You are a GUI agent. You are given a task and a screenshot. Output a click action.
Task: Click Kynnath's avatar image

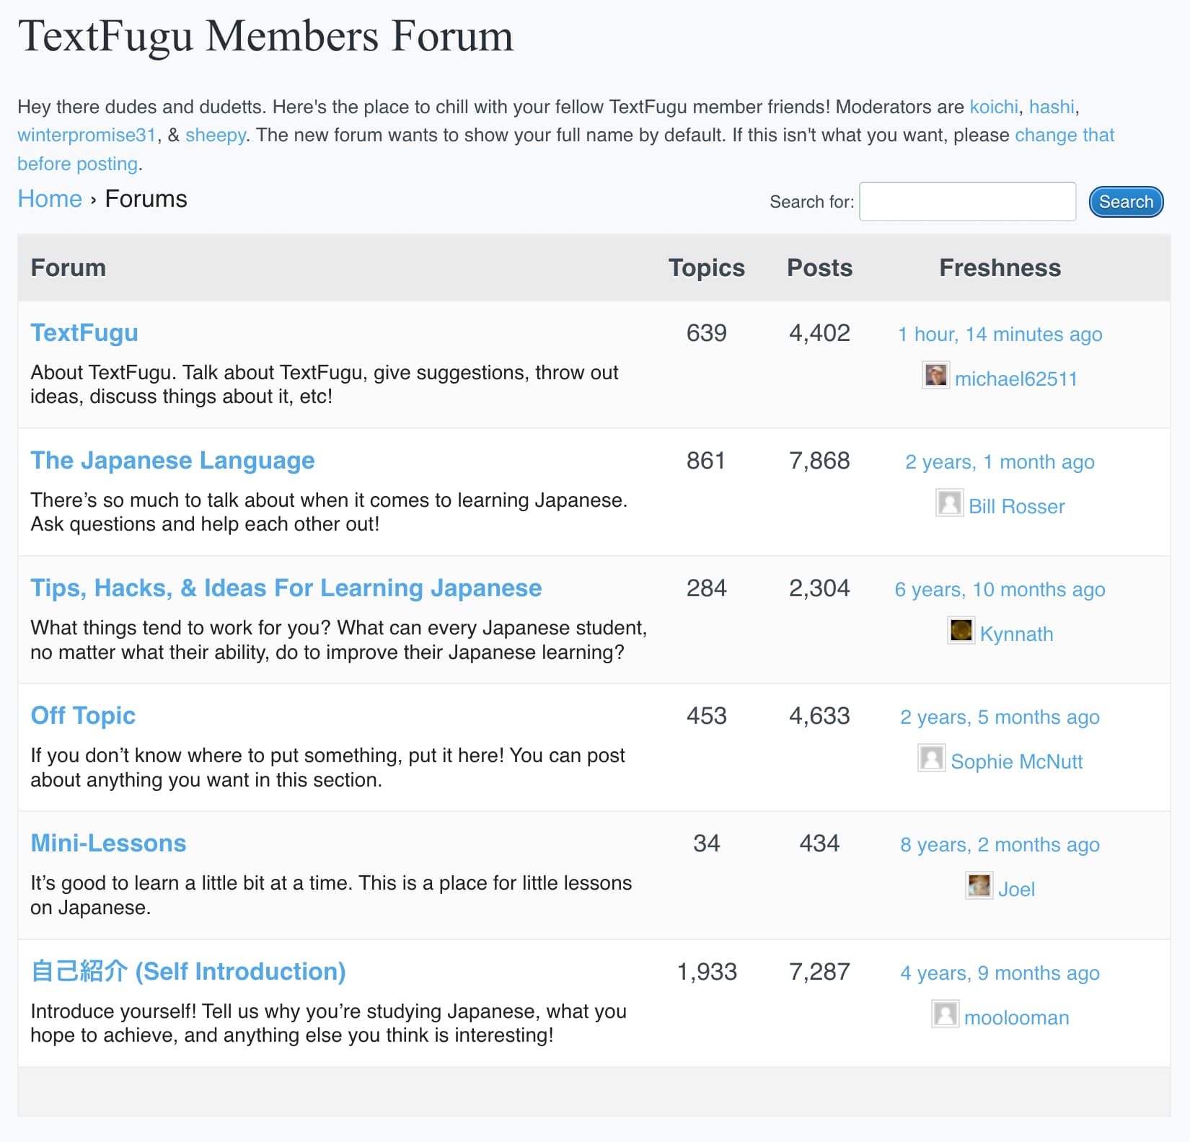(961, 630)
